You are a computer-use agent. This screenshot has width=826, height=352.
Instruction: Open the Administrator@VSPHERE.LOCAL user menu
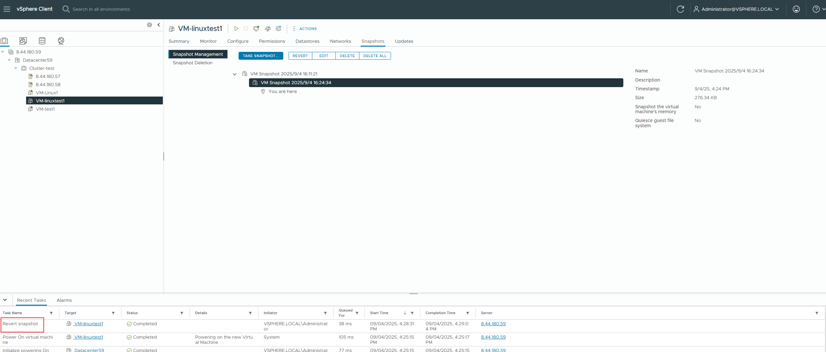pos(736,9)
